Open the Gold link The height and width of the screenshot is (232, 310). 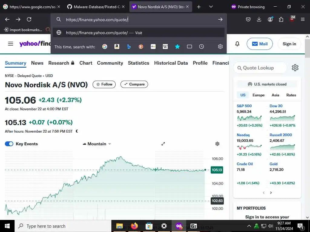point(273,164)
